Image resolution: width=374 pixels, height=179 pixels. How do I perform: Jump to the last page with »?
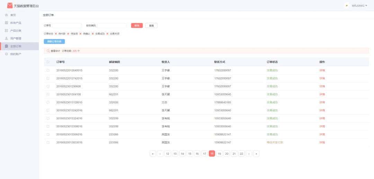[x=256, y=154]
